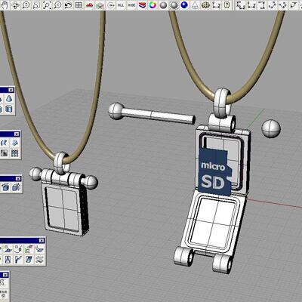The height and width of the screenshot is (302, 302).
Task: Click the U-shaped points icon beside the zigzag
Action: [251, 5]
